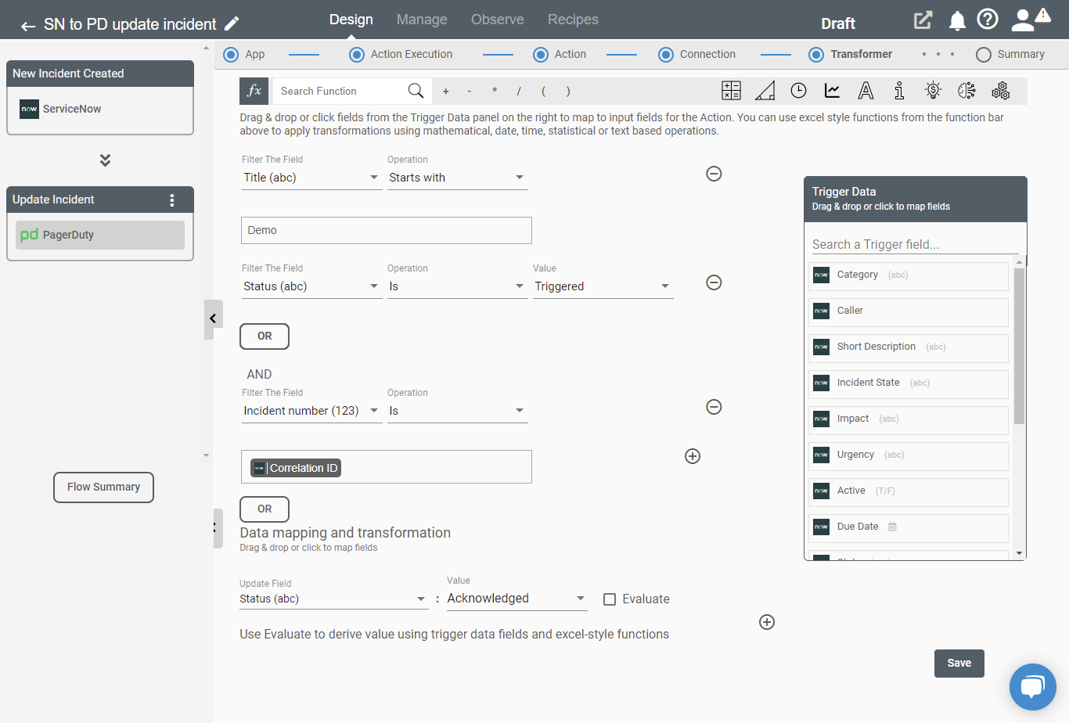Screen dimensions: 1069x723
Task: Switch to the Design tab
Action: [351, 20]
